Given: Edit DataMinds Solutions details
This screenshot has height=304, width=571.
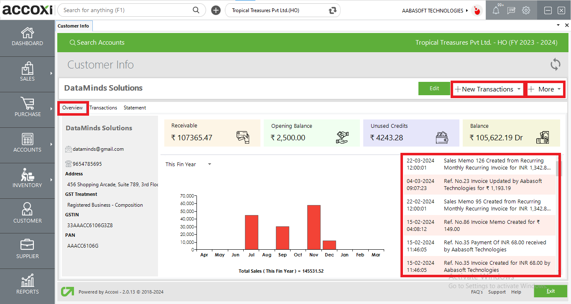Looking at the screenshot, I should (434, 89).
